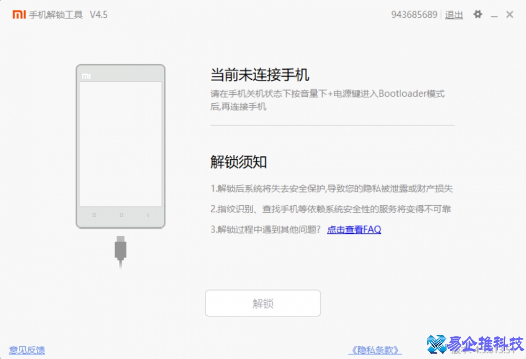
Task: Click the 解锁须知 heading
Action: pos(238,162)
